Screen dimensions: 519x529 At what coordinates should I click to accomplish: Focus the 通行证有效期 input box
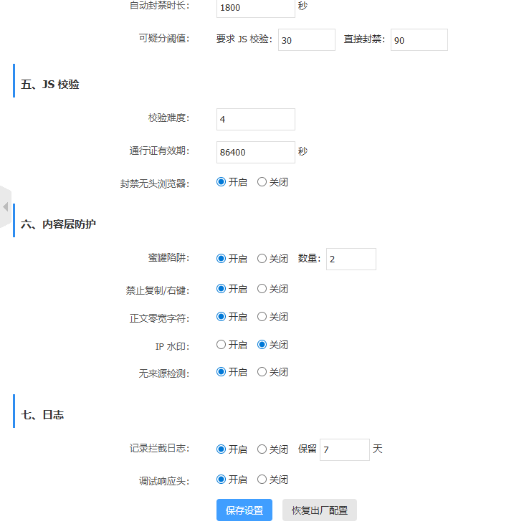[x=255, y=152]
